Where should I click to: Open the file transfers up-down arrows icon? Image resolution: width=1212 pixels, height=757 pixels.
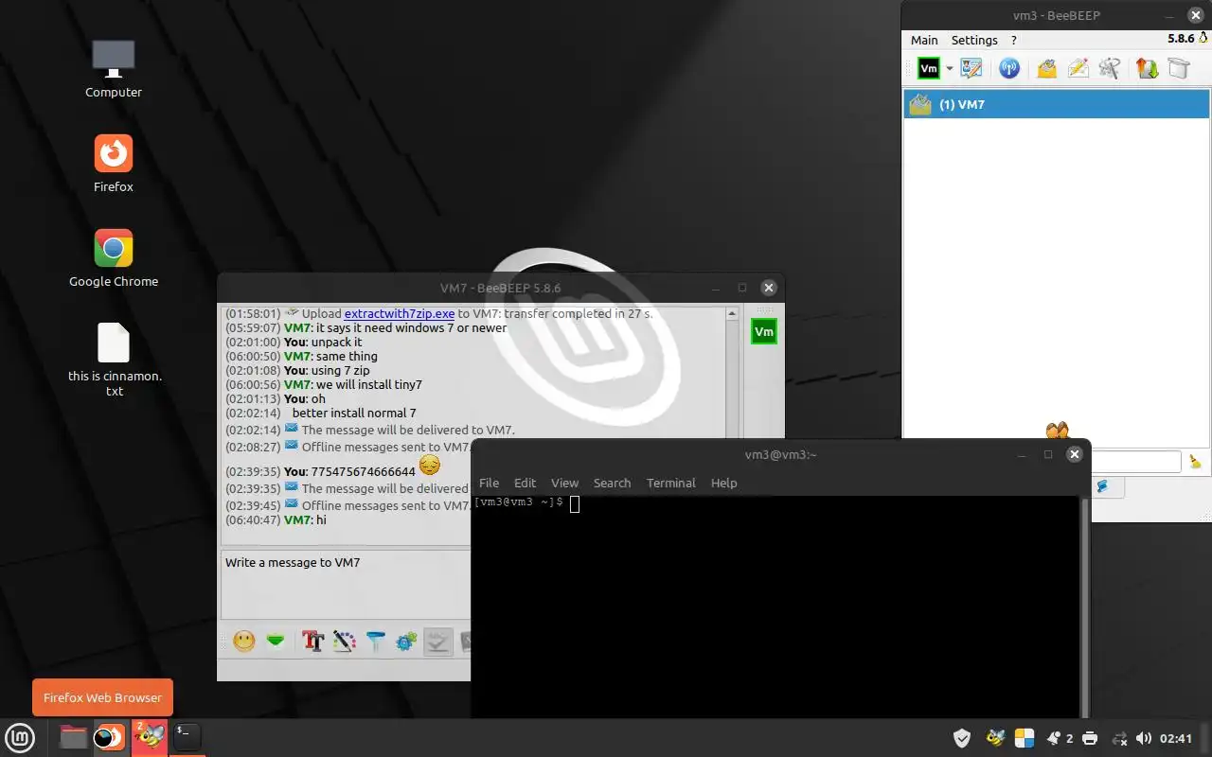pos(1147,68)
